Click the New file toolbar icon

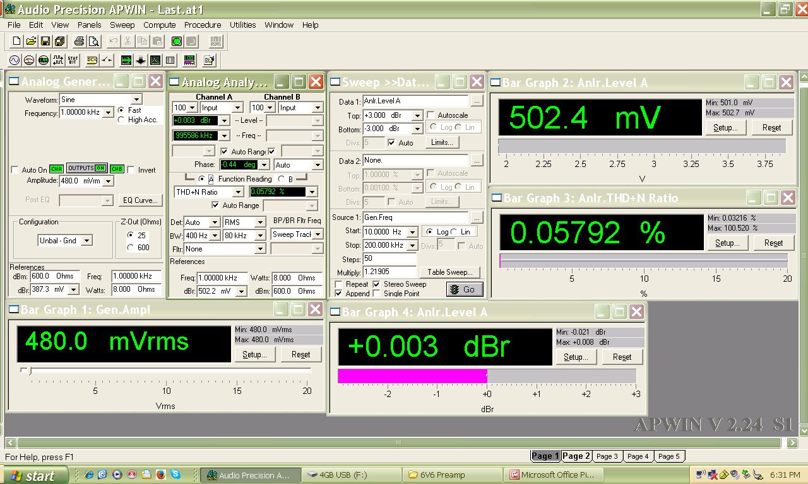click(17, 42)
